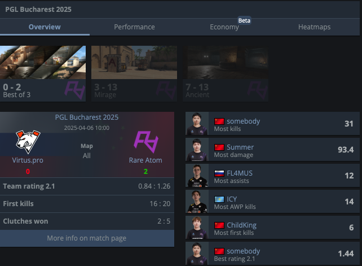Open the Heatmaps tab

coord(314,27)
